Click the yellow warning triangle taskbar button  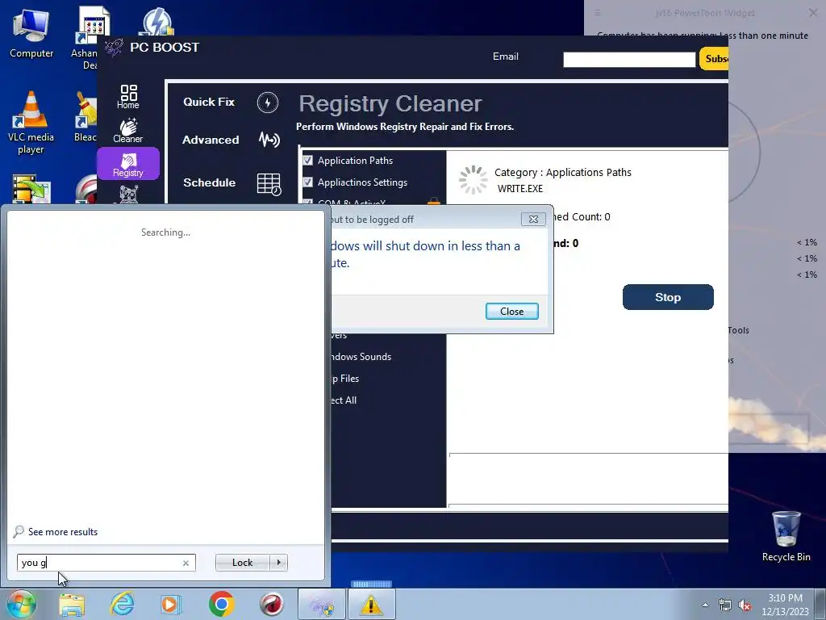[371, 604]
